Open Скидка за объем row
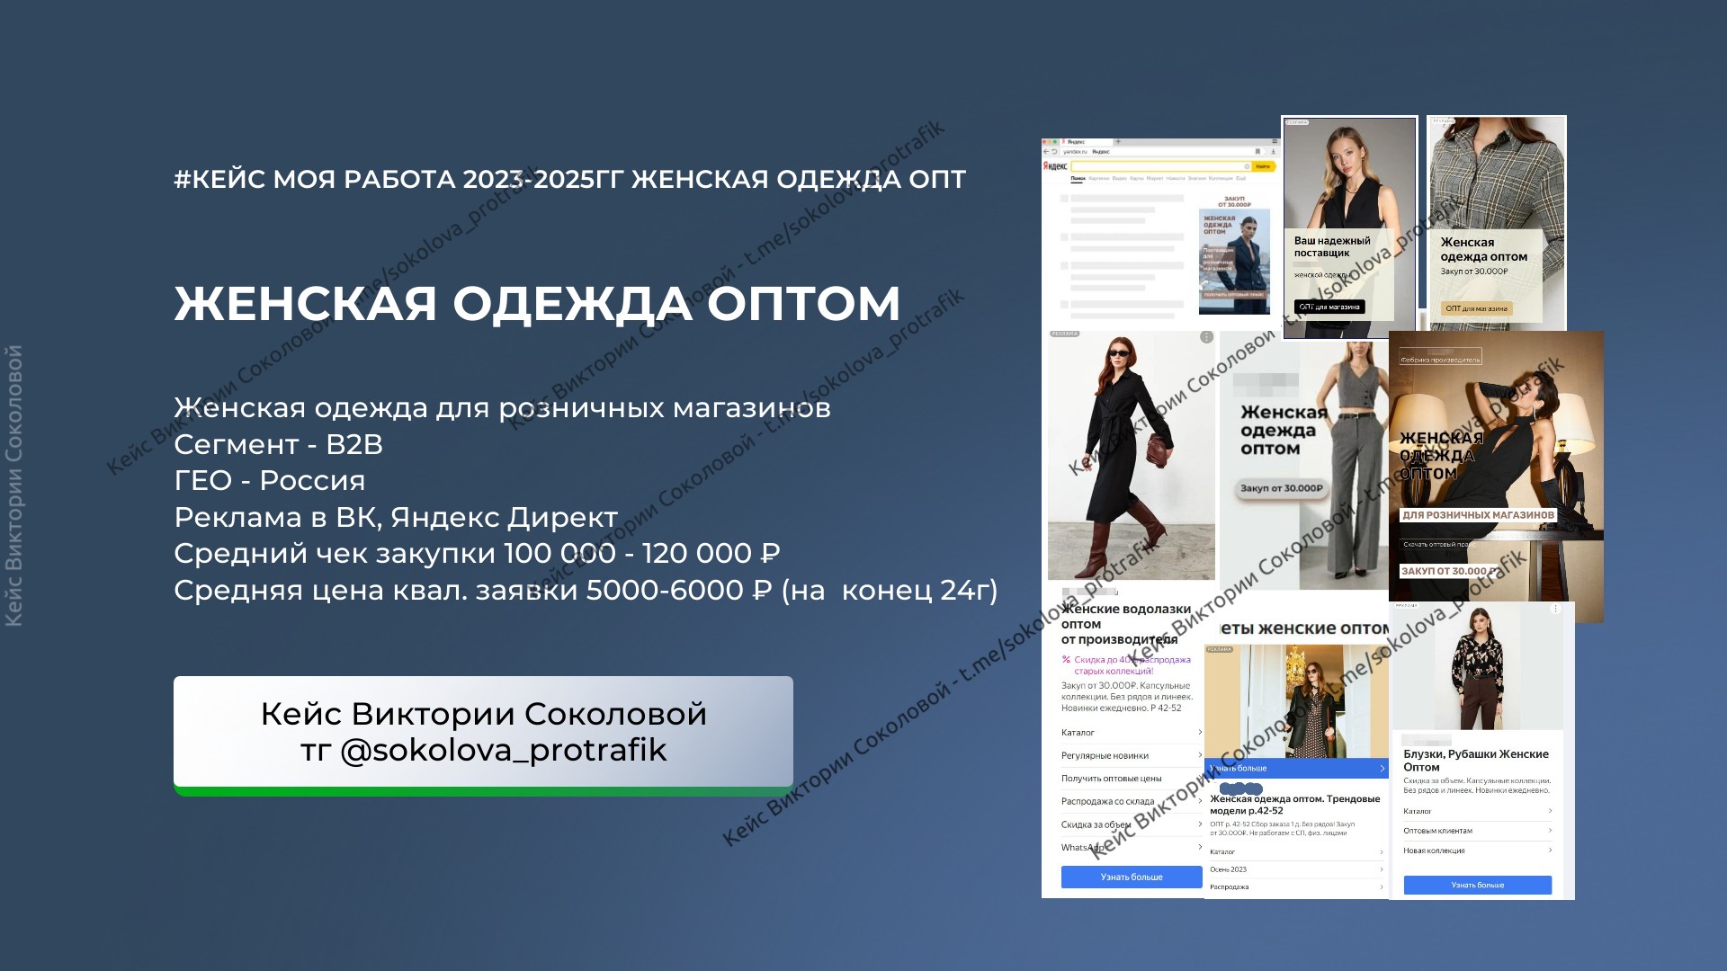The height and width of the screenshot is (971, 1727). [x=1132, y=824]
